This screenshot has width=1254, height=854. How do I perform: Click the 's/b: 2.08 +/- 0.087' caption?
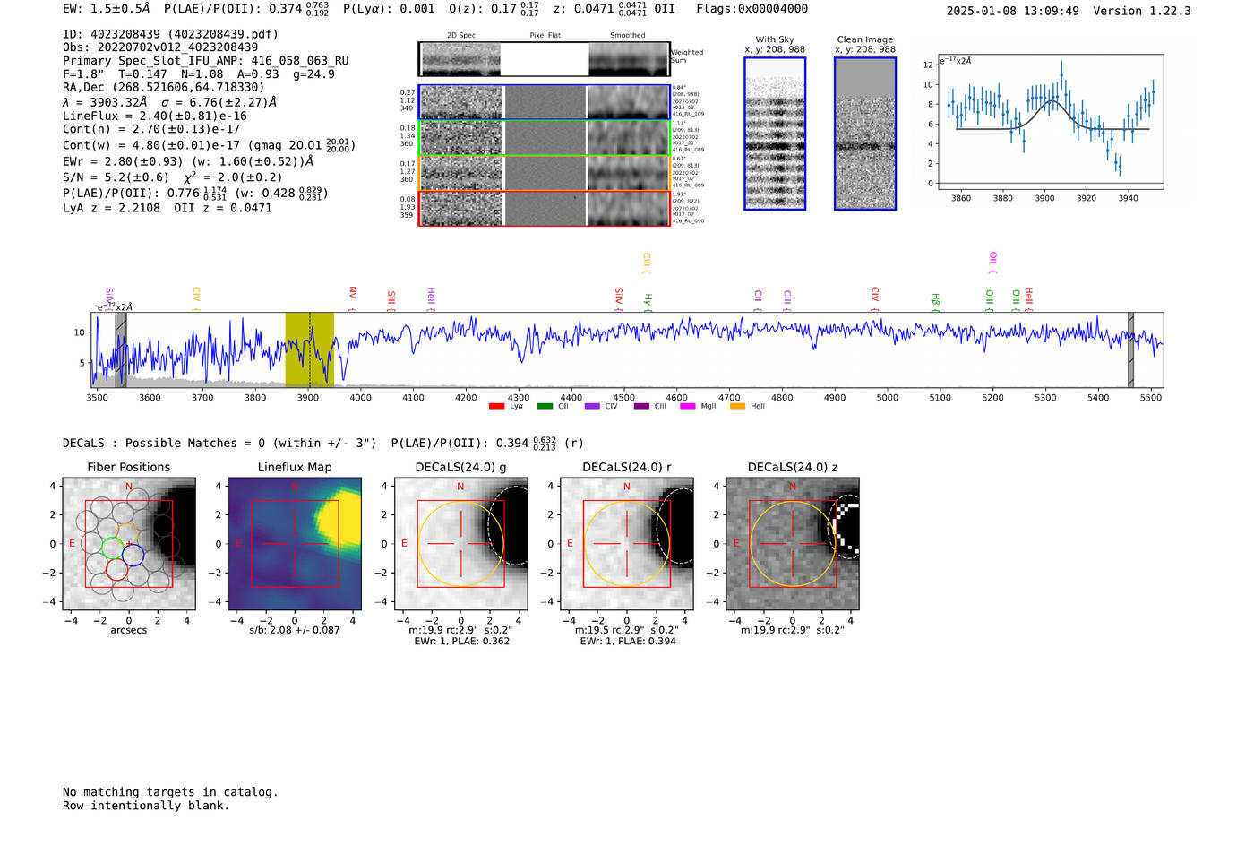[x=295, y=630]
